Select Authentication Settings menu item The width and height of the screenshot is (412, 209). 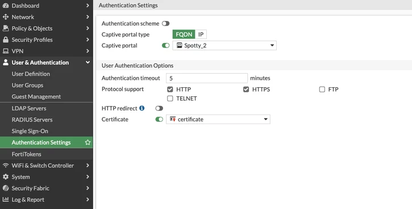[x=46, y=143]
